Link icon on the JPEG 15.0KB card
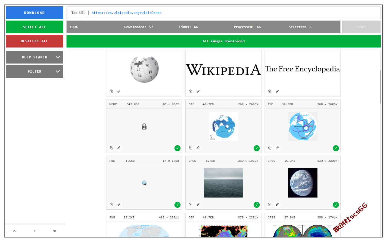 (277, 204)
